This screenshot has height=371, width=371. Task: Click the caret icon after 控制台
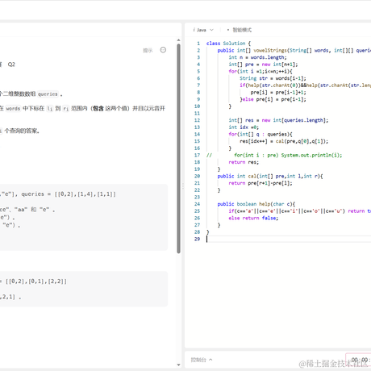(211, 360)
